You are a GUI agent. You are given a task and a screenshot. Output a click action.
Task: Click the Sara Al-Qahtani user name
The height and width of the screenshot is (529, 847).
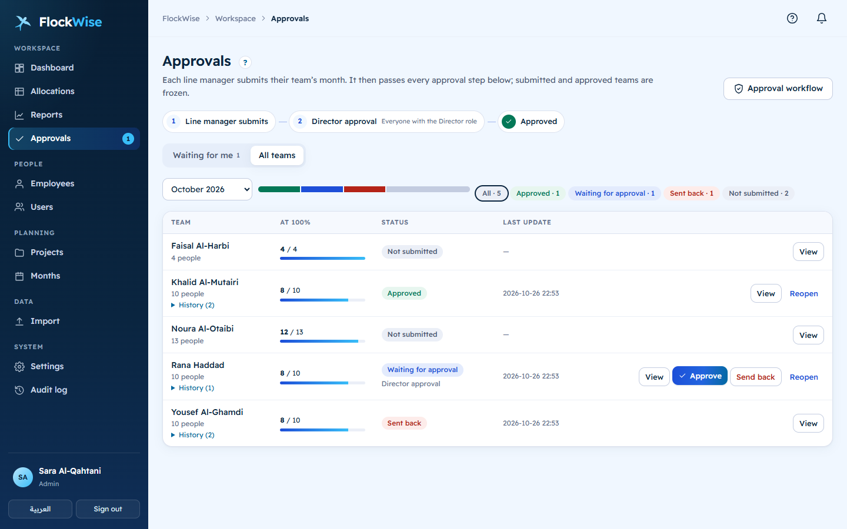70,471
